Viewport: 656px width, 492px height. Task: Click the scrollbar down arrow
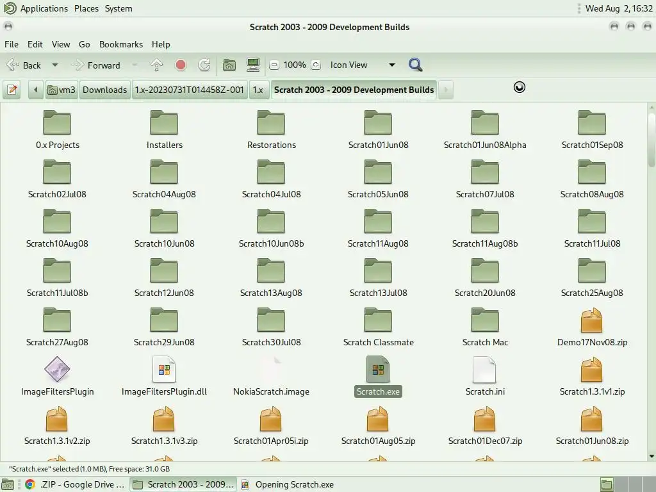point(652,456)
